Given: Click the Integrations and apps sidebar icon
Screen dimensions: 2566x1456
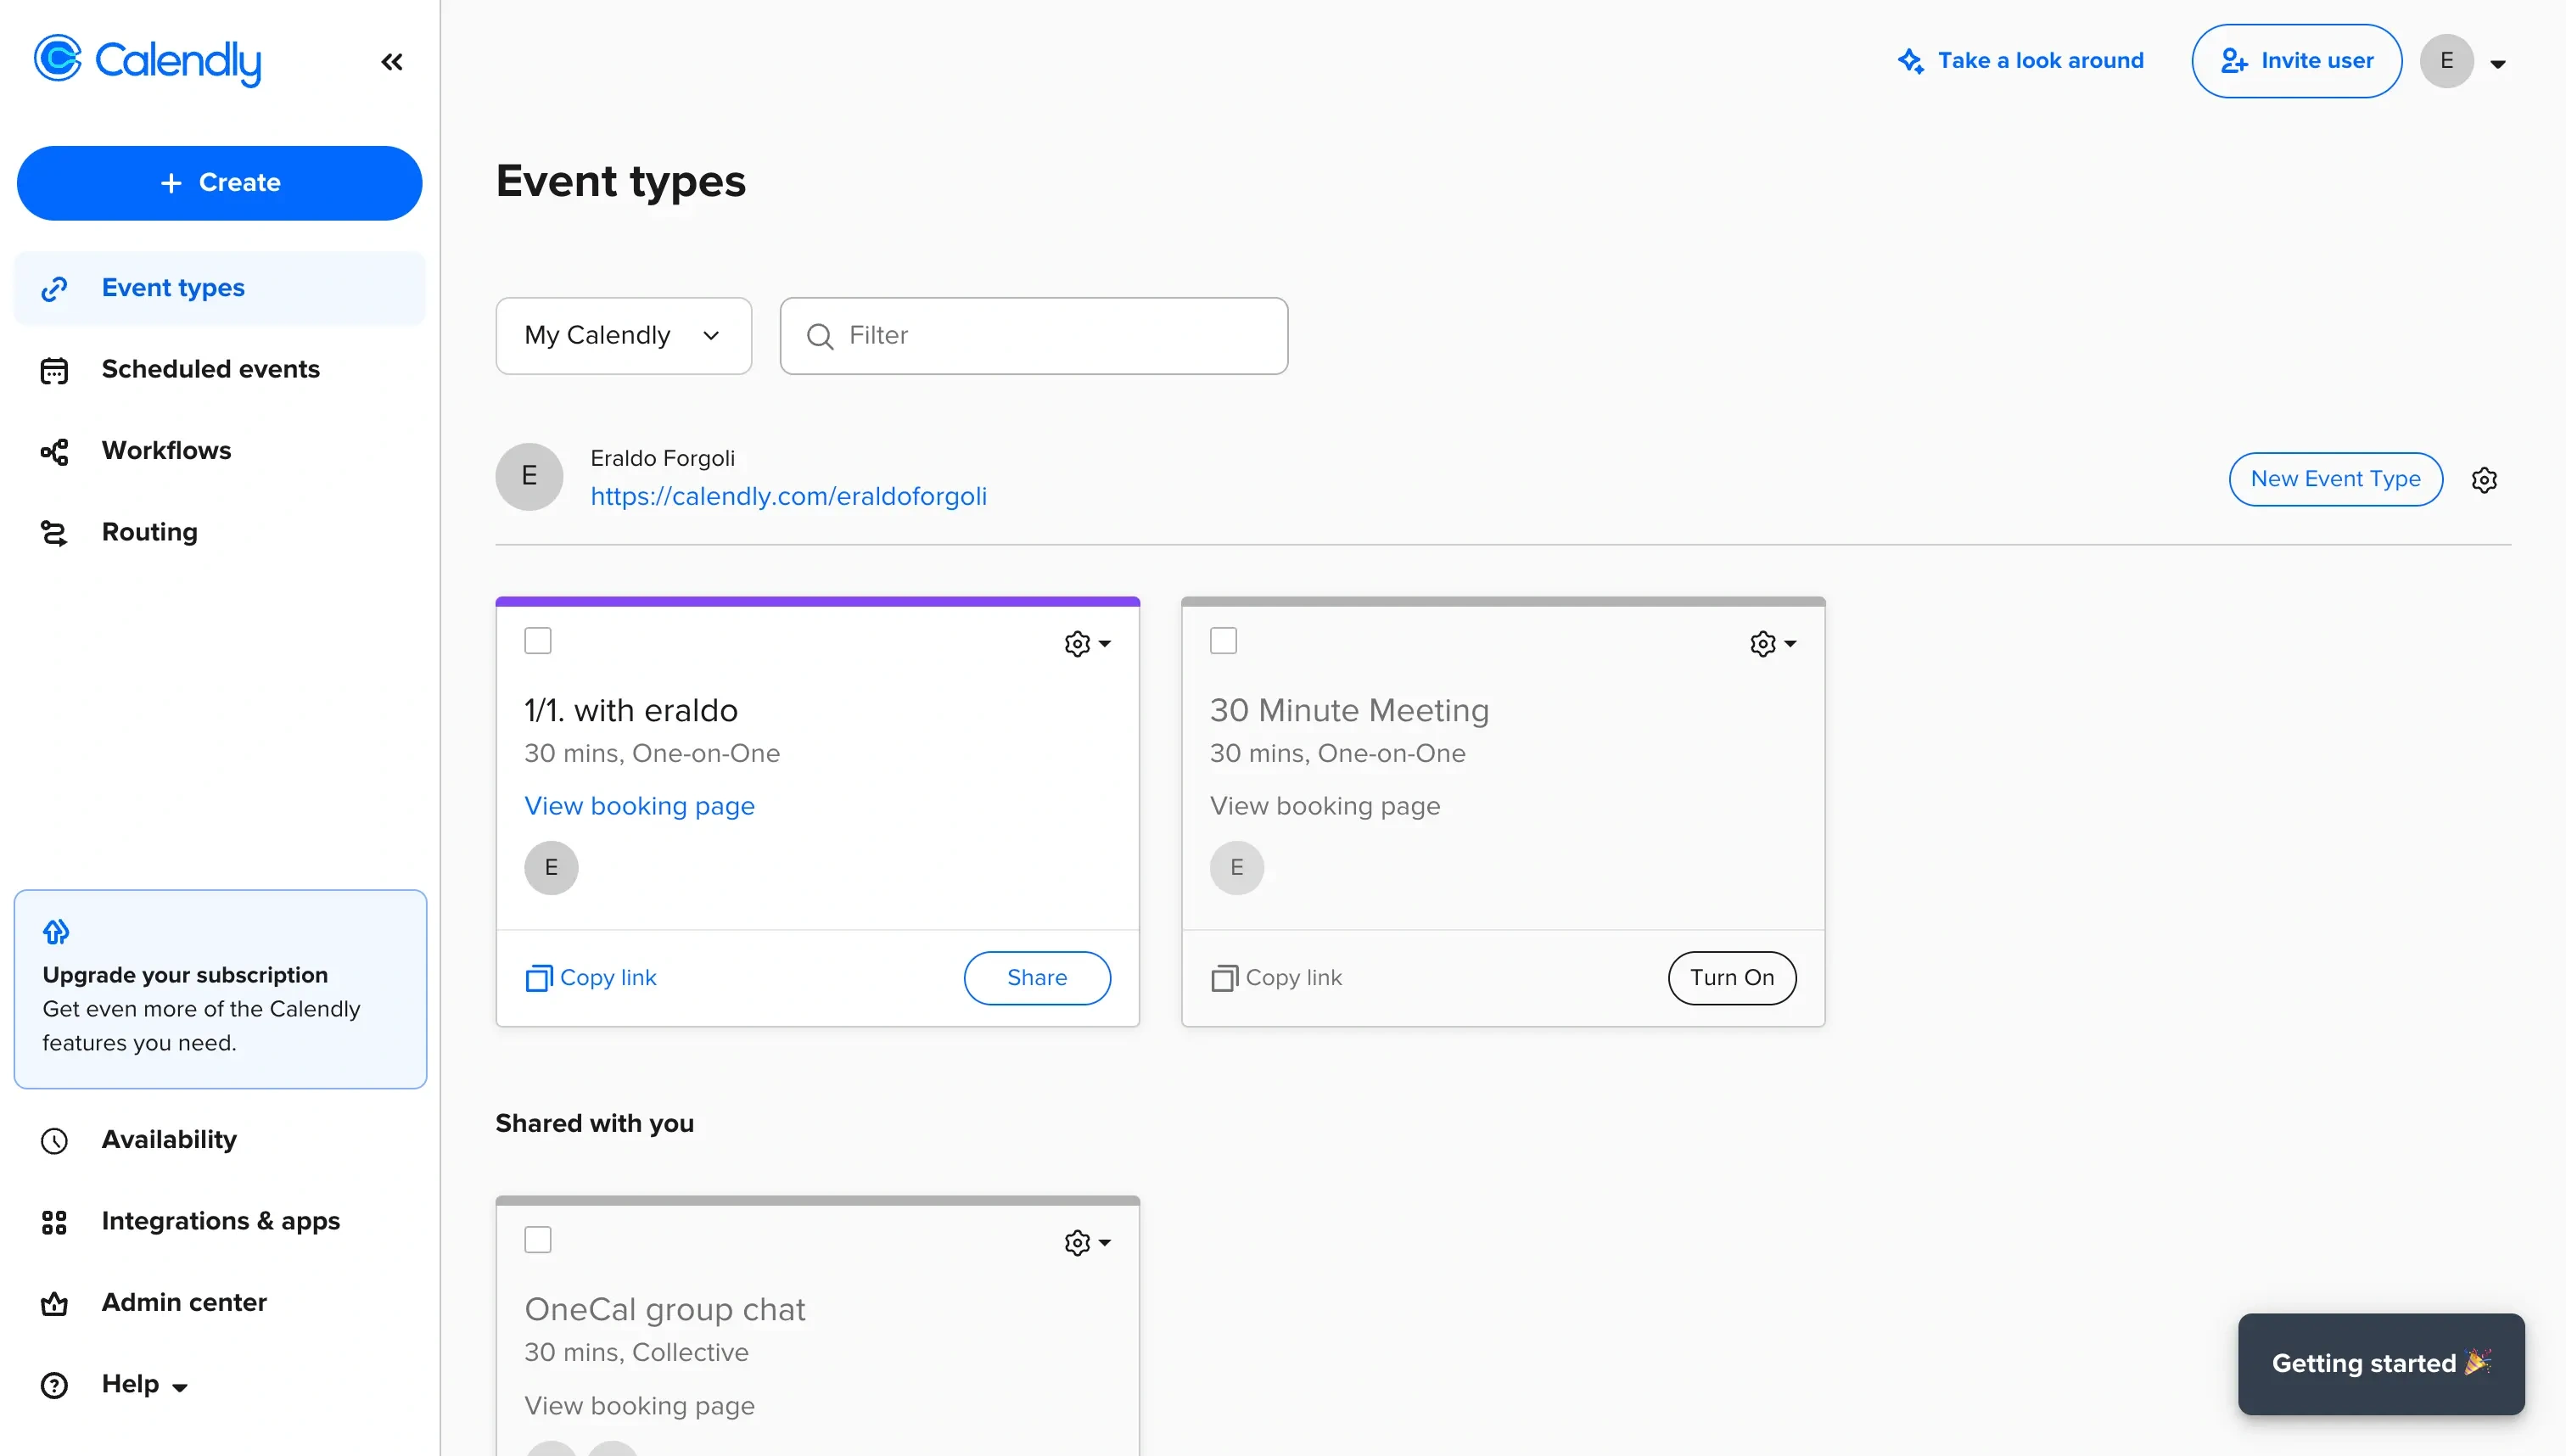Looking at the screenshot, I should pos(54,1222).
